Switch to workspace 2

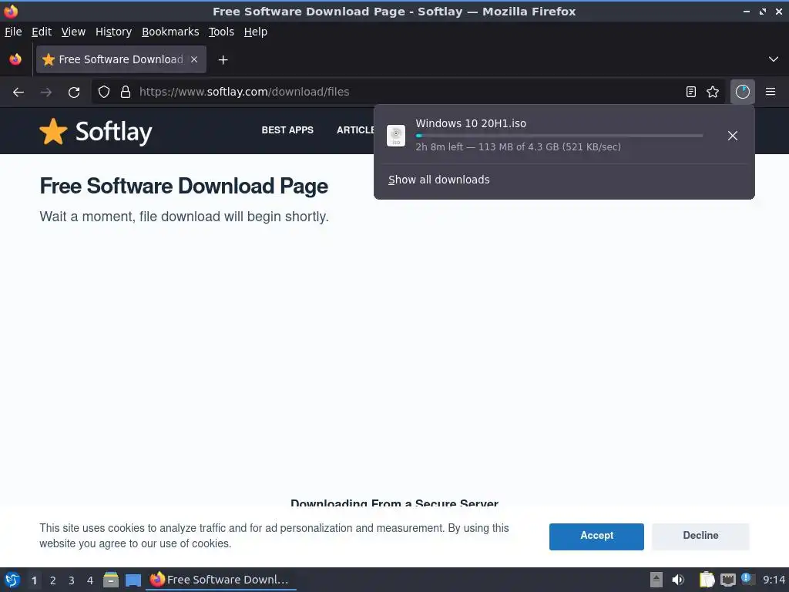53,580
